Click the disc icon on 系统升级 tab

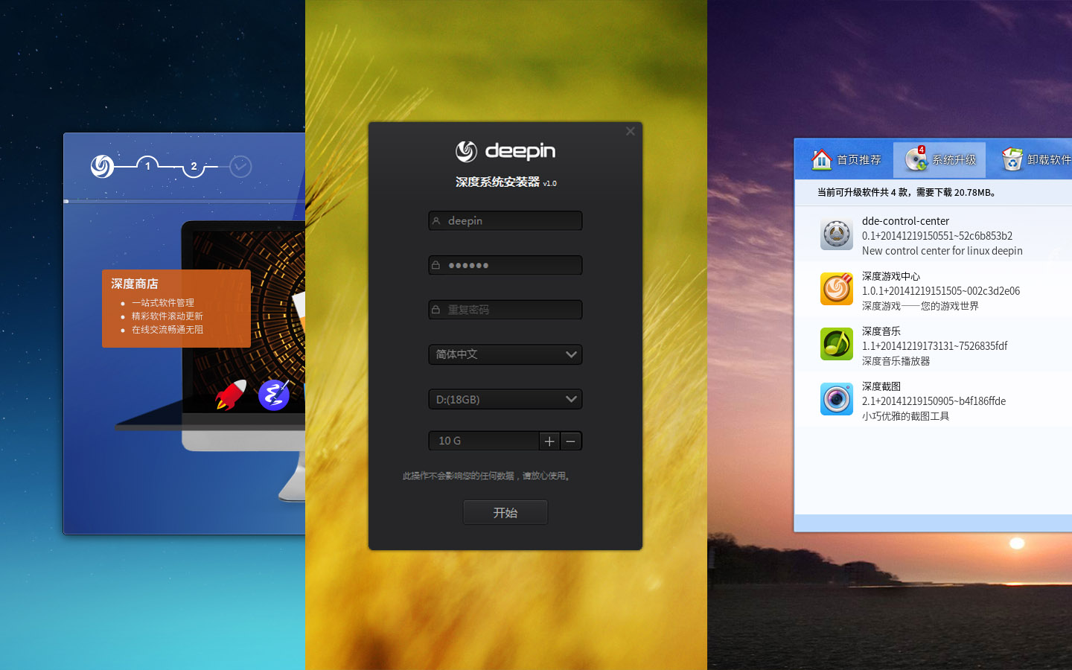click(x=916, y=159)
